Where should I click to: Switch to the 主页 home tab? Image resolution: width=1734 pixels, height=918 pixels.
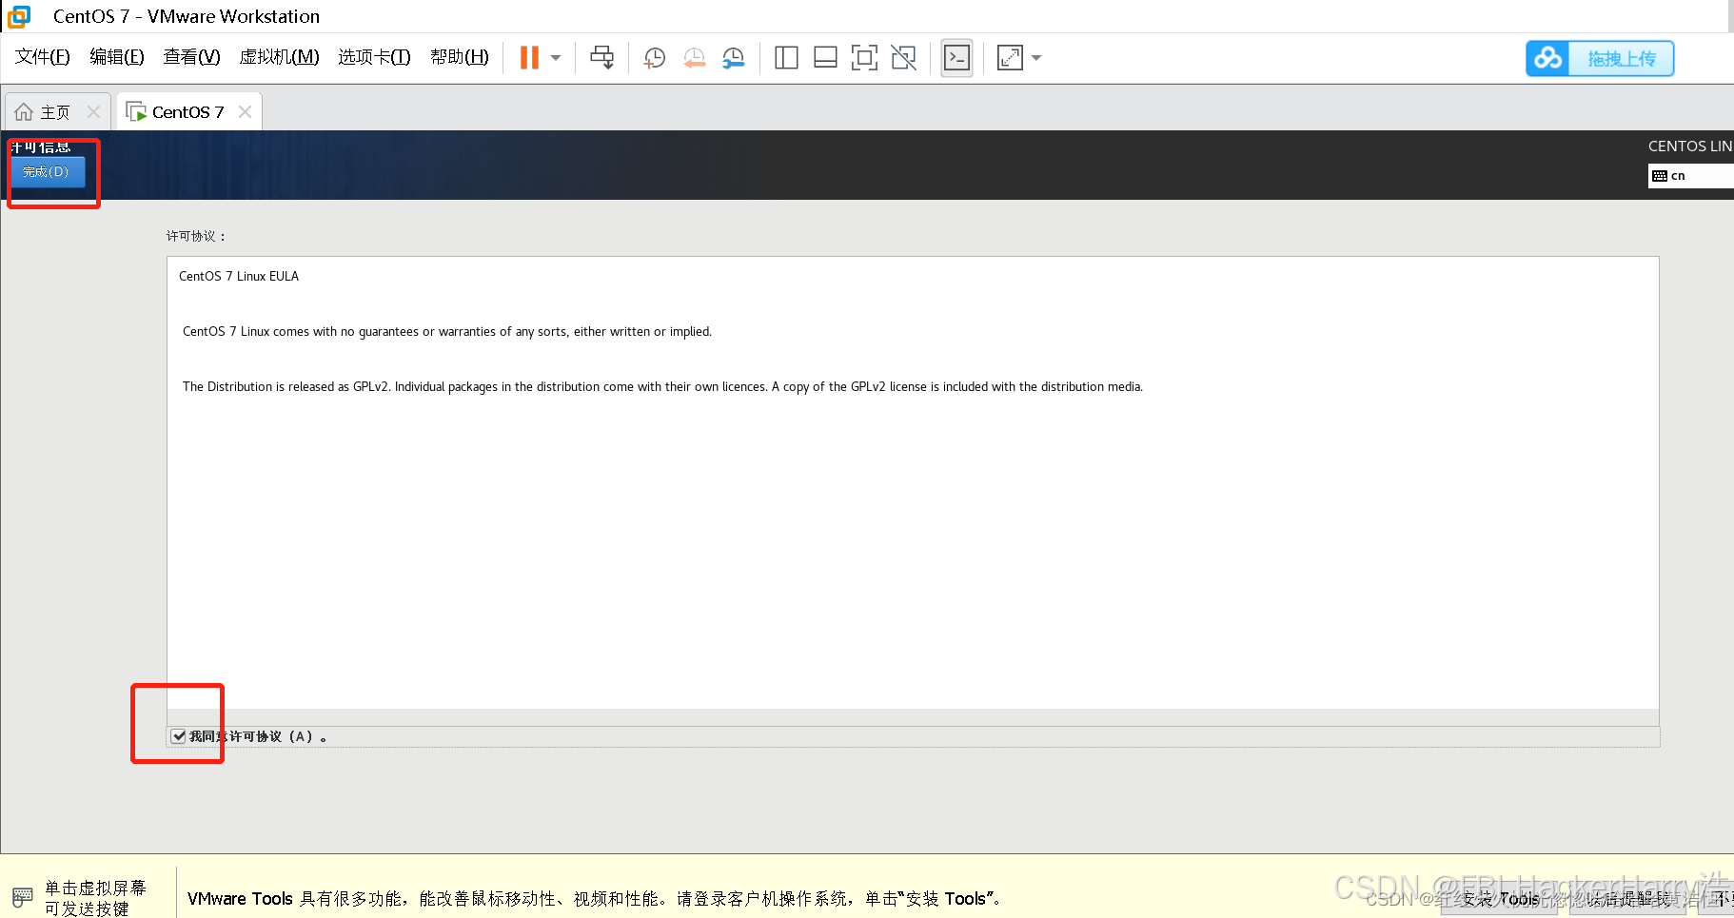click(x=57, y=112)
